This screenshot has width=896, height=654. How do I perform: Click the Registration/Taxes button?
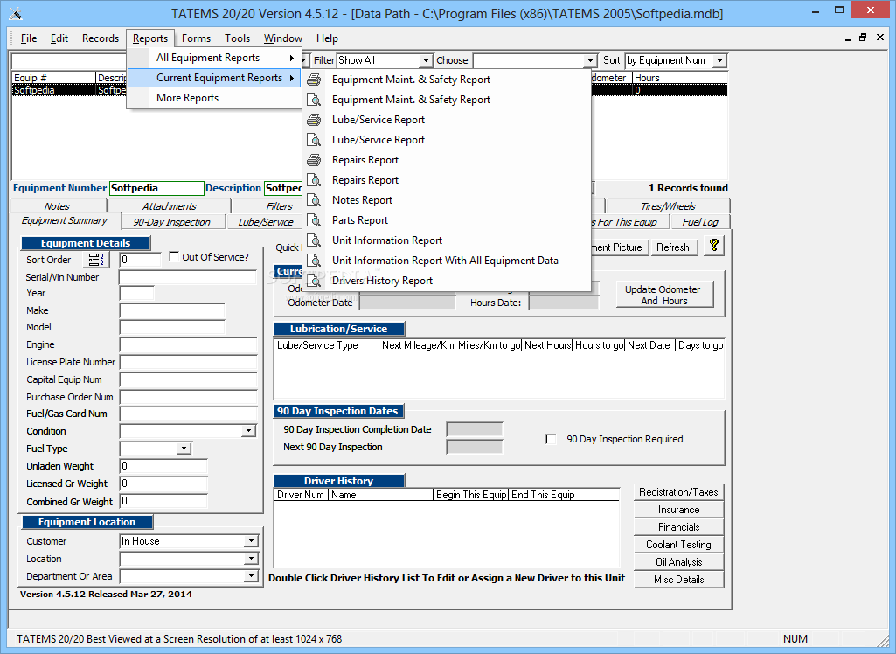coord(678,492)
